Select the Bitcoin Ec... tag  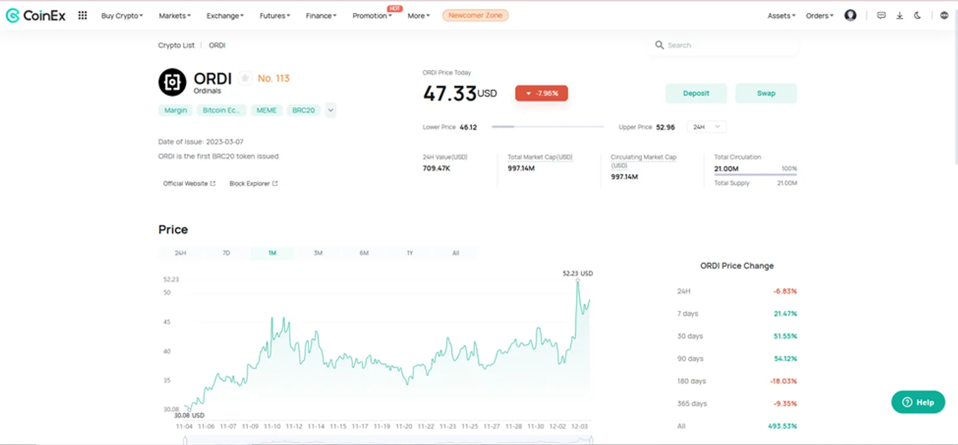[221, 110]
